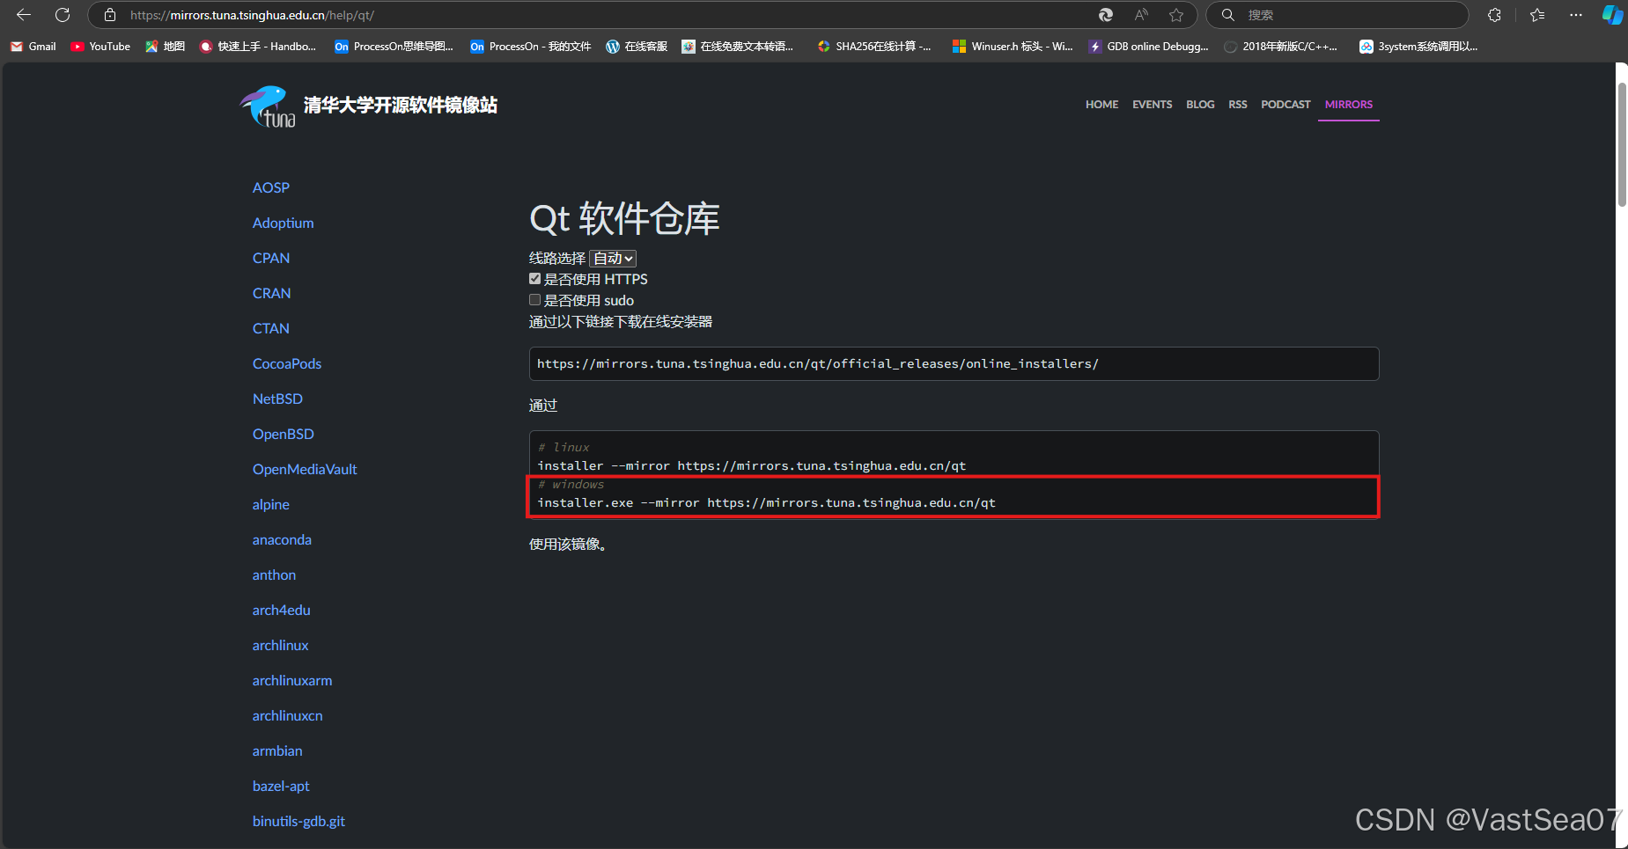The width and height of the screenshot is (1628, 849).
Task: Open the YouTube bookmark
Action: pos(100,47)
